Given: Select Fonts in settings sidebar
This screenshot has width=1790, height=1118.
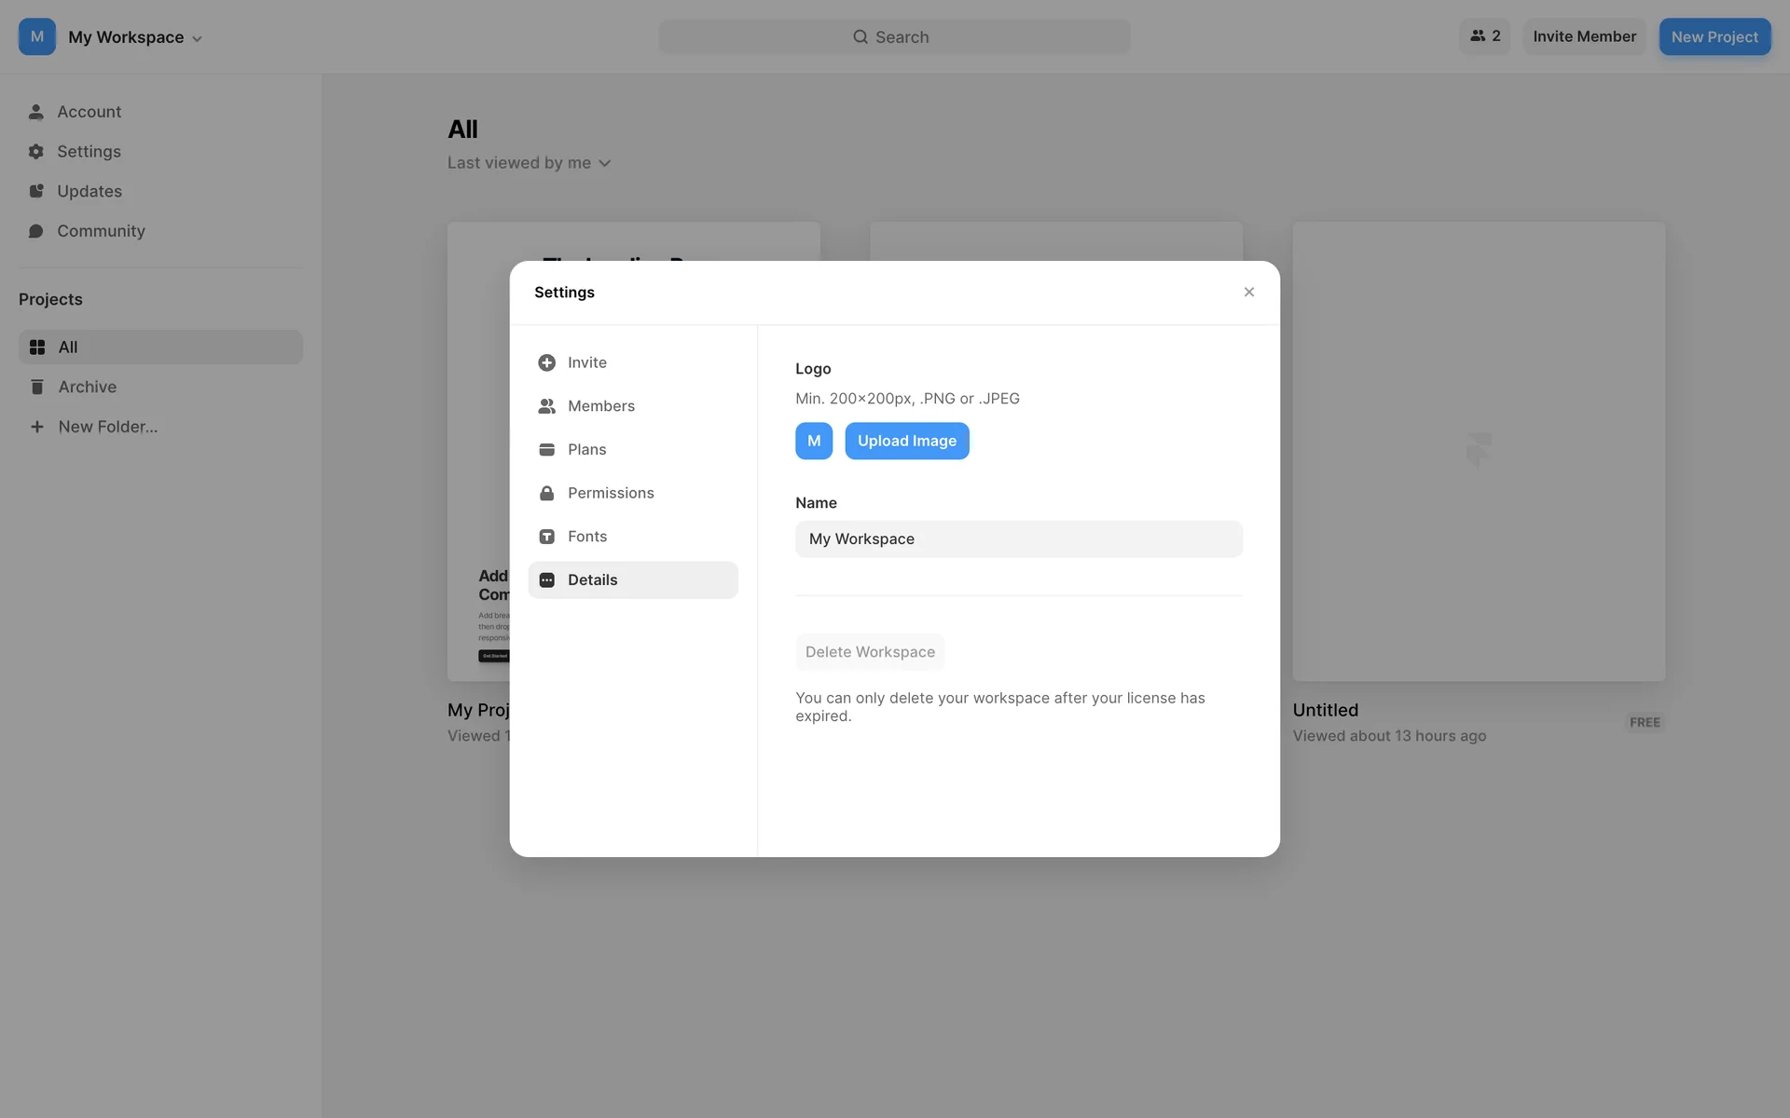Looking at the screenshot, I should click(x=586, y=537).
